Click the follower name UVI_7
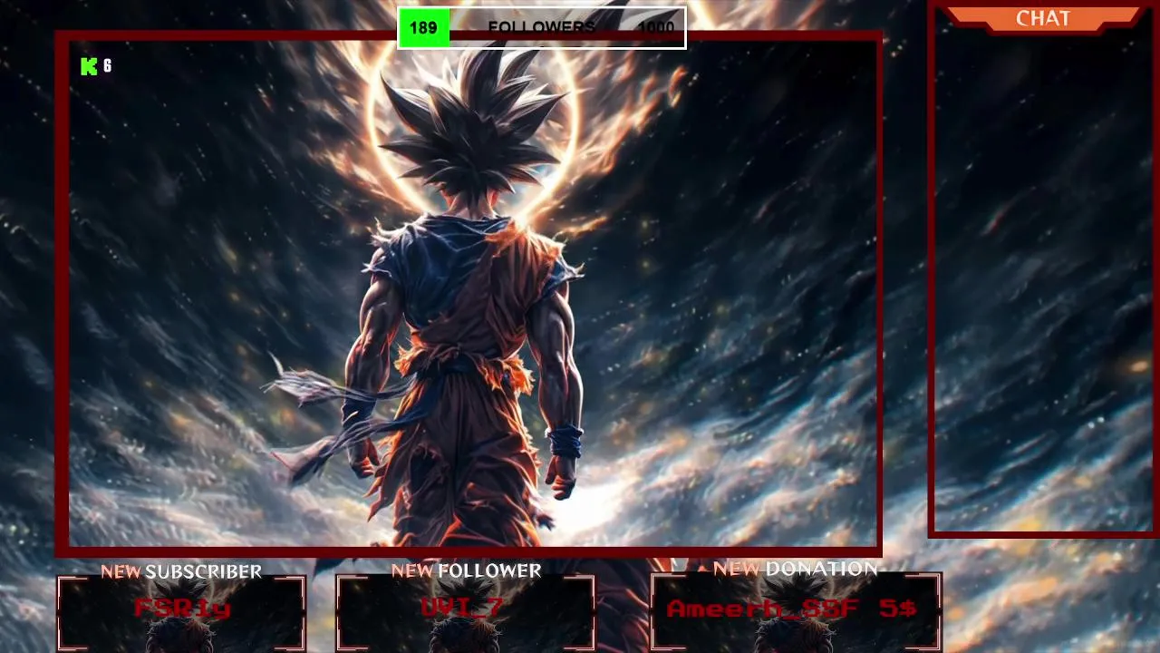The width and height of the screenshot is (1160, 653). 462,607
